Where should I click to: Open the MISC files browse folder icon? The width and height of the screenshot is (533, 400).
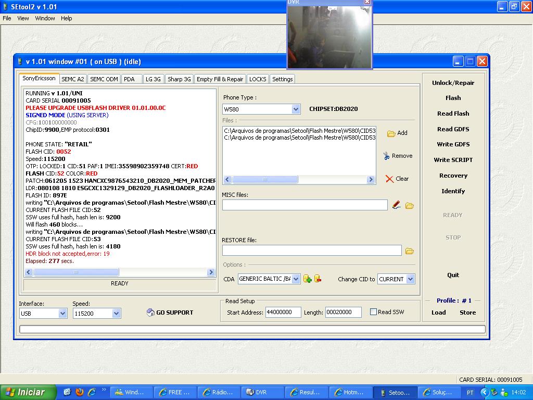pos(409,206)
